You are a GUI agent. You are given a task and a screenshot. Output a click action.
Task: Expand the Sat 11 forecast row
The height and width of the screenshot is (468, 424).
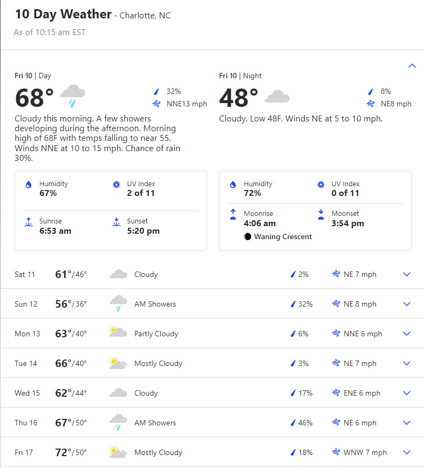(407, 274)
